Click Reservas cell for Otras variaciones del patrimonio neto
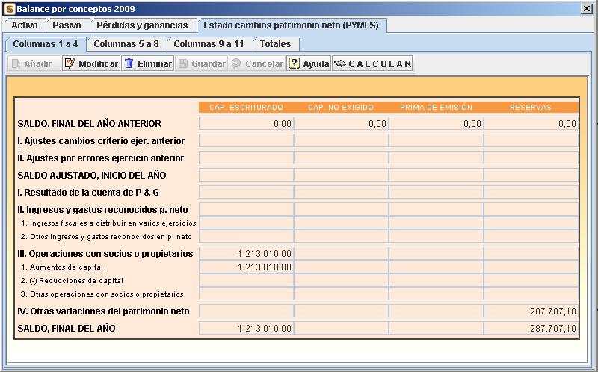The width and height of the screenshot is (598, 372). tap(531, 311)
